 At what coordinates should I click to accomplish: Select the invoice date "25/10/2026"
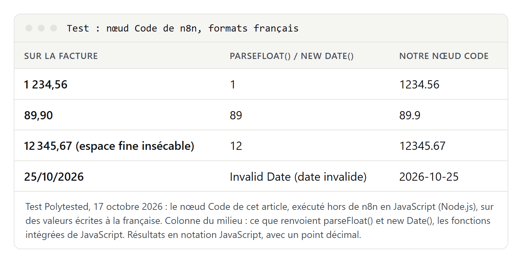pyautogui.click(x=54, y=177)
